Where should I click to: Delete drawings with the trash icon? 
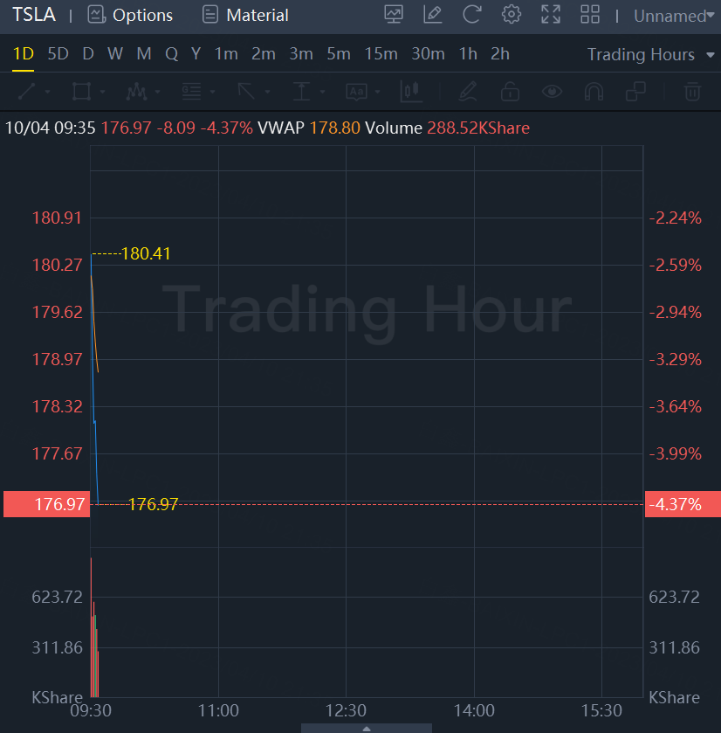point(692,91)
